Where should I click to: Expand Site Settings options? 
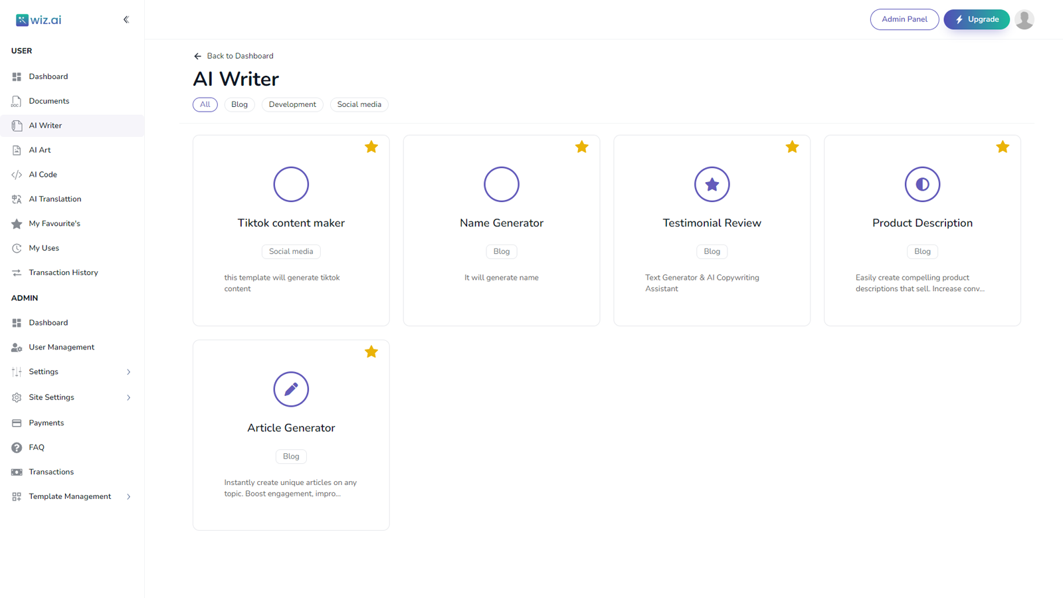click(51, 397)
